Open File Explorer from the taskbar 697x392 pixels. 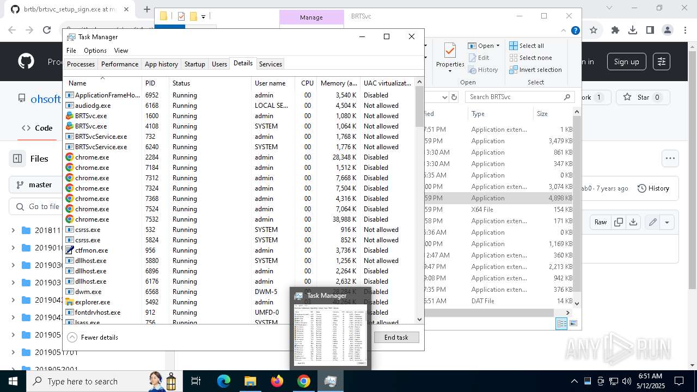(x=250, y=381)
